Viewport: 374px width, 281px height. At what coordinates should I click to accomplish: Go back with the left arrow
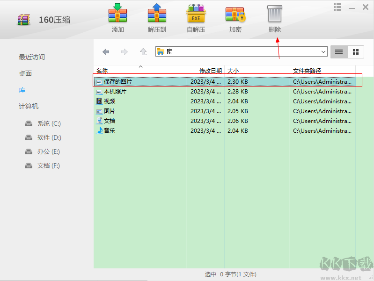coord(106,52)
